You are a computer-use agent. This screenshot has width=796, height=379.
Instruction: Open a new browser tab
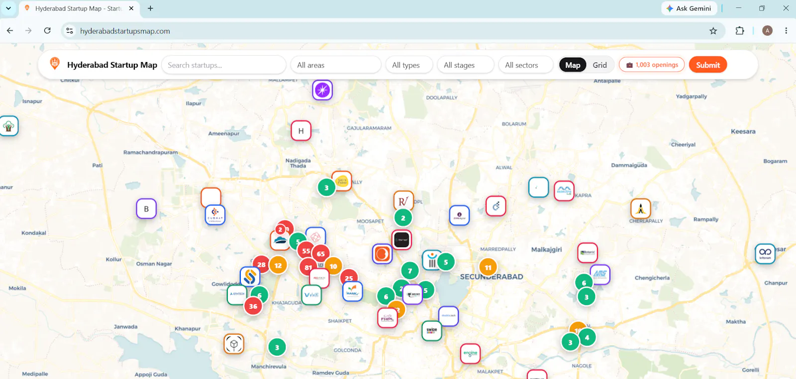150,8
